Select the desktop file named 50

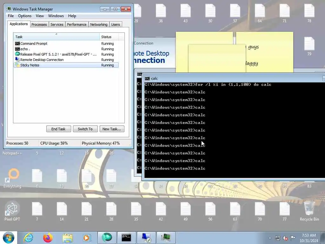(x=210, y=13)
